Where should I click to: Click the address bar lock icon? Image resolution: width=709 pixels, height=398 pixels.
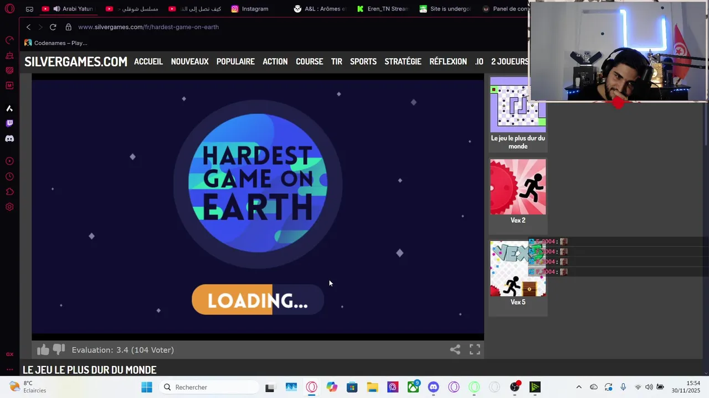coord(69,27)
